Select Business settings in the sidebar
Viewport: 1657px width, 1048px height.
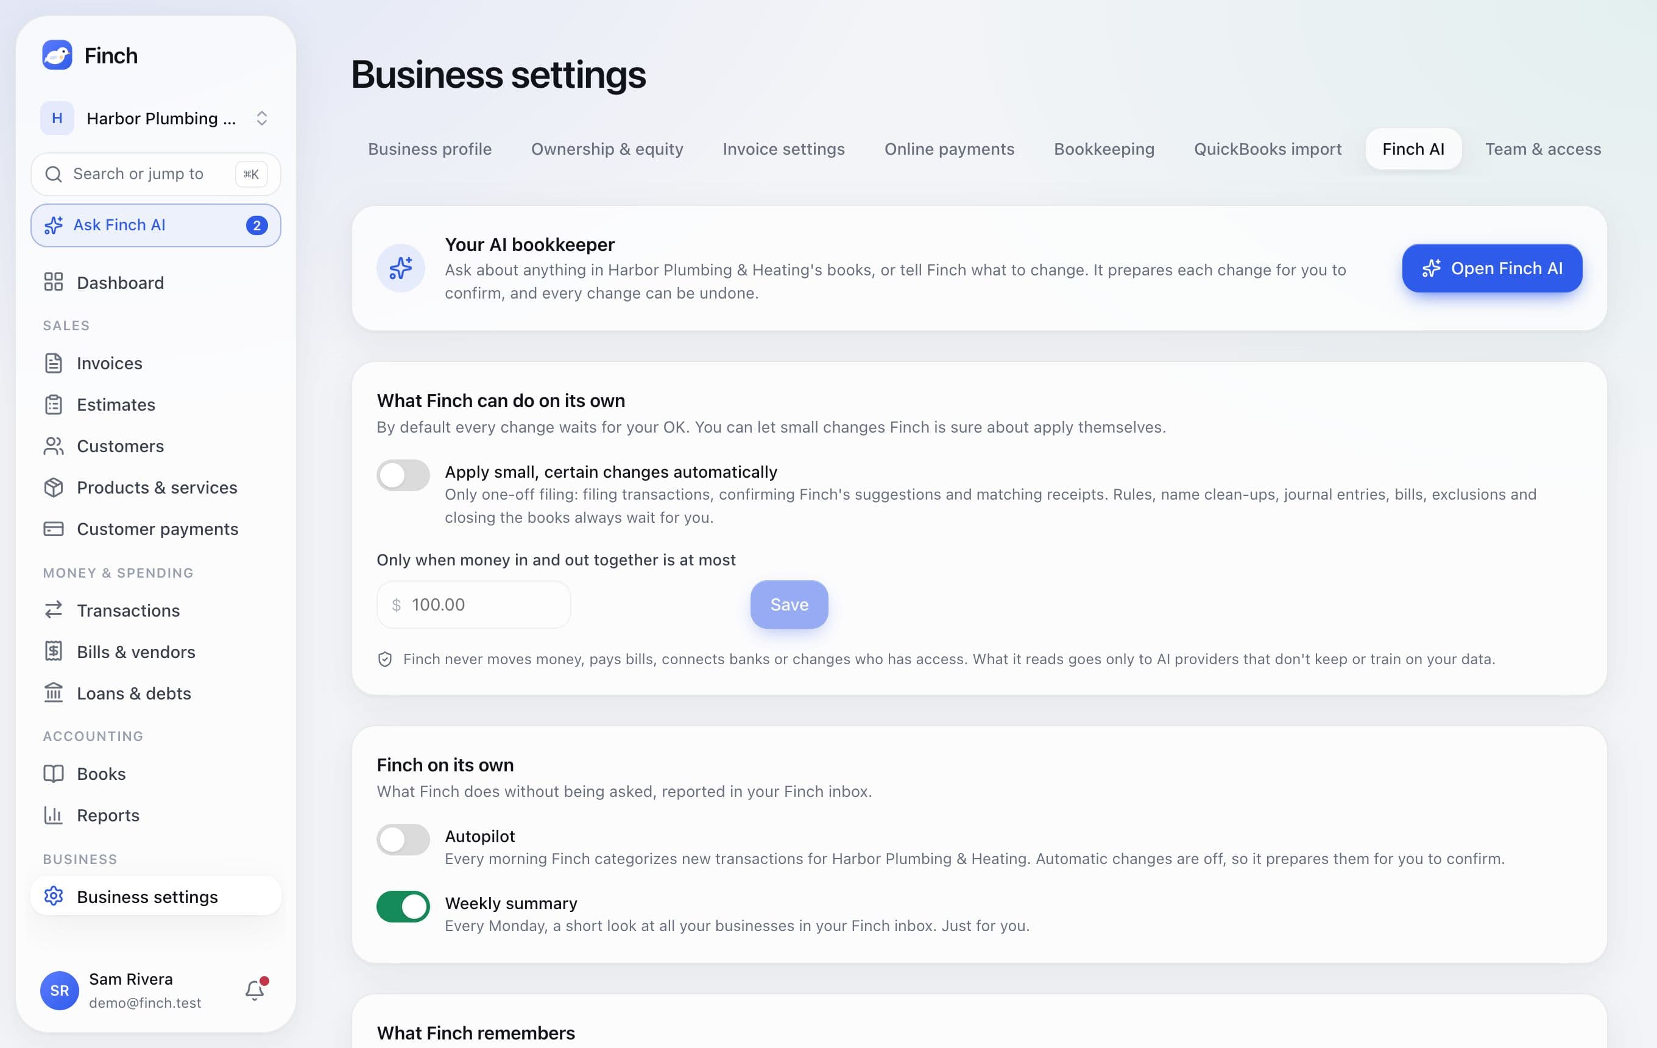tap(156, 896)
